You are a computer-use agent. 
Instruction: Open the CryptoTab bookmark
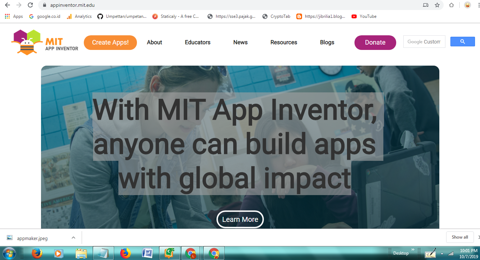[276, 16]
